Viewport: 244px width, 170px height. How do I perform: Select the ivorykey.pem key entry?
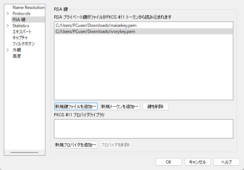pyautogui.click(x=144, y=31)
